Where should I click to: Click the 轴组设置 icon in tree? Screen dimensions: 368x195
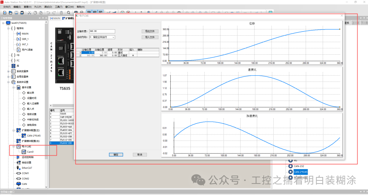18,162
